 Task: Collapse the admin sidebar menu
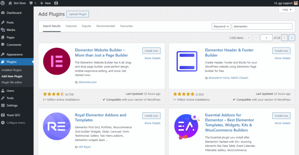point(16,122)
